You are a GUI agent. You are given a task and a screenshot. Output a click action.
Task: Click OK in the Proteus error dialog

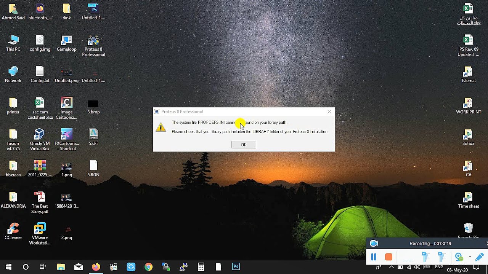click(x=244, y=145)
